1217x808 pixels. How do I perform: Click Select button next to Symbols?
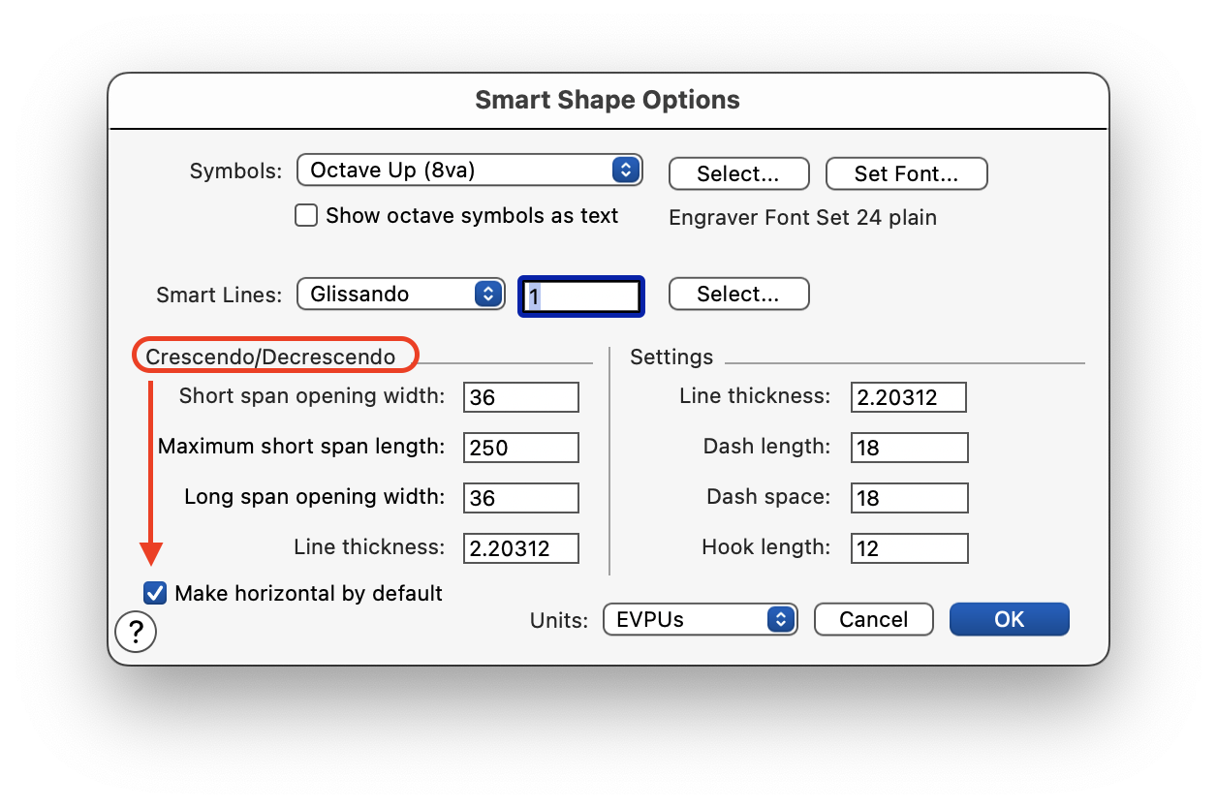tap(738, 174)
